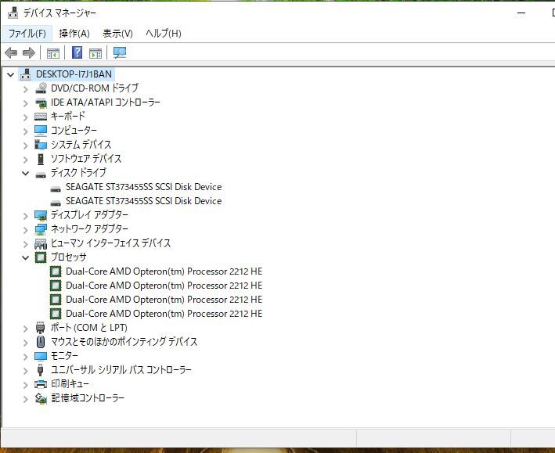Expand the ディスプレイ アダプター category

pos(26,215)
